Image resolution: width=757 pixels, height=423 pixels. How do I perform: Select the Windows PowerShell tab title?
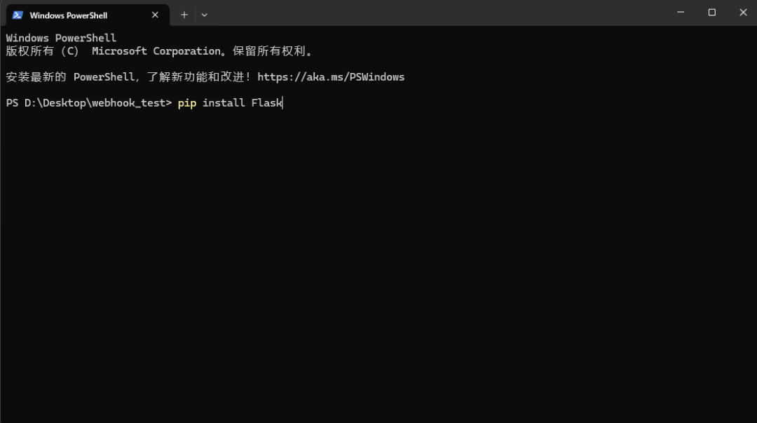[x=69, y=15]
